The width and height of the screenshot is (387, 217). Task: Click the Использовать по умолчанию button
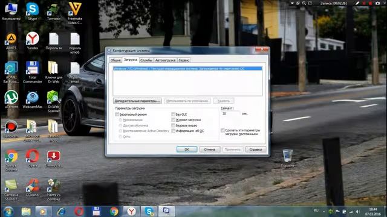coord(187,101)
